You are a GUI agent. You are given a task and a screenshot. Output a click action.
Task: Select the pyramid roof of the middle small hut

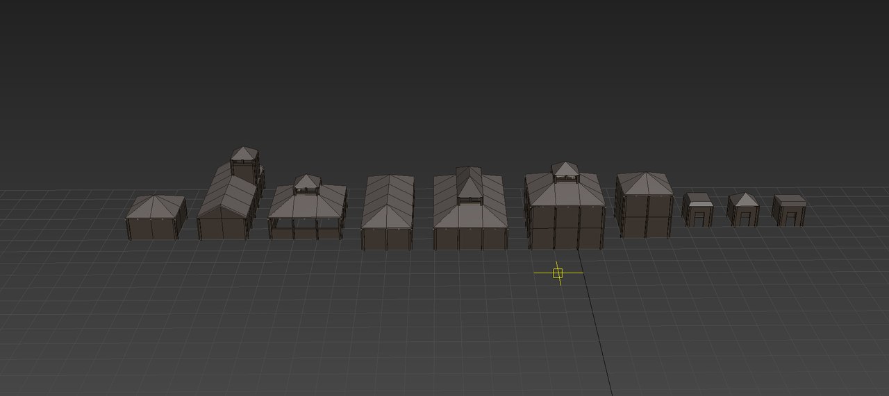(744, 200)
